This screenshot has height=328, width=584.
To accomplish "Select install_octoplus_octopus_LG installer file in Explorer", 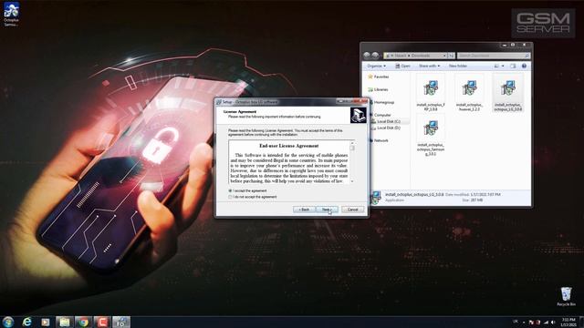I will 508,93.
